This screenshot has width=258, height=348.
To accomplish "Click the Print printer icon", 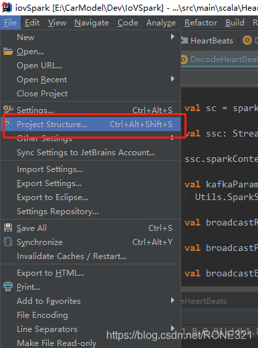I will point(8,286).
